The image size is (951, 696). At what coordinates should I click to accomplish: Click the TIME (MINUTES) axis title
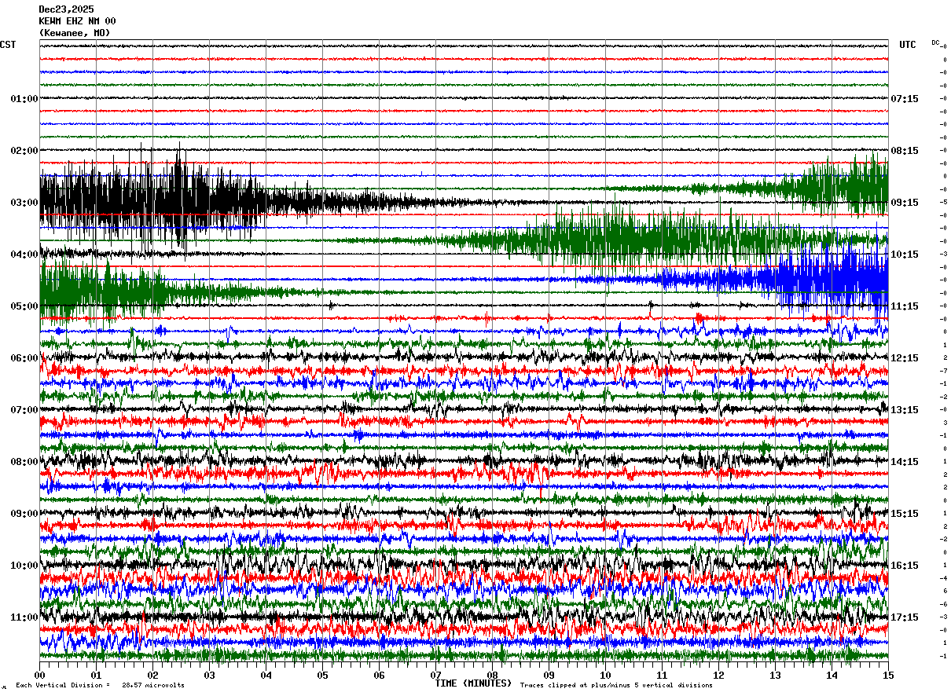pyautogui.click(x=473, y=683)
